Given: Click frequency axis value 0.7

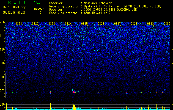Looking at the screenshot, I should pos(2,91).
